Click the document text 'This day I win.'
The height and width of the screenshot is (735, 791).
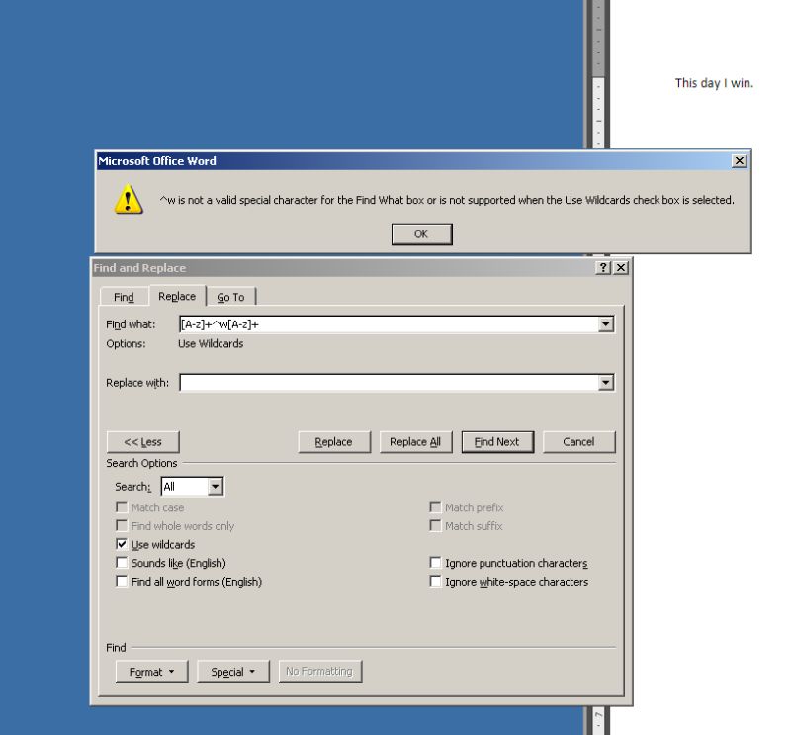[x=714, y=83]
